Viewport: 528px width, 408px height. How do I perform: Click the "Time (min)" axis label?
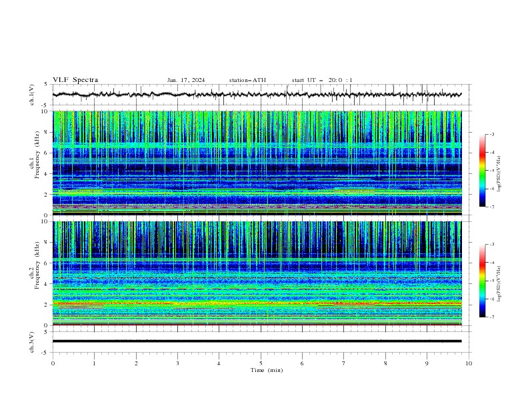point(267,370)
